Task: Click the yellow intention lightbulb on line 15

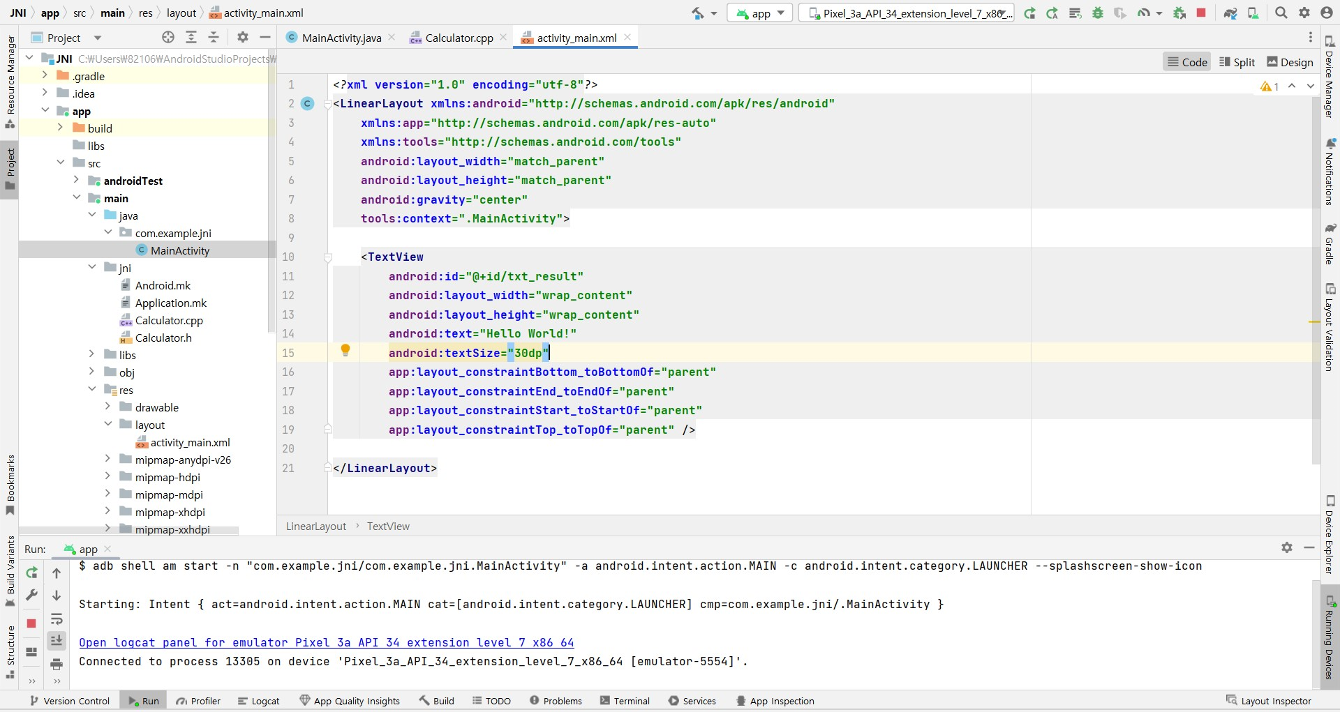Action: [x=345, y=351]
